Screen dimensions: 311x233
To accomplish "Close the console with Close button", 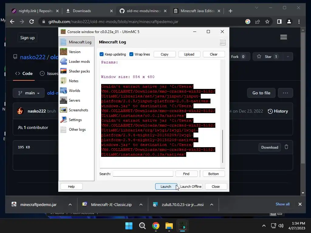I will 216,187.
